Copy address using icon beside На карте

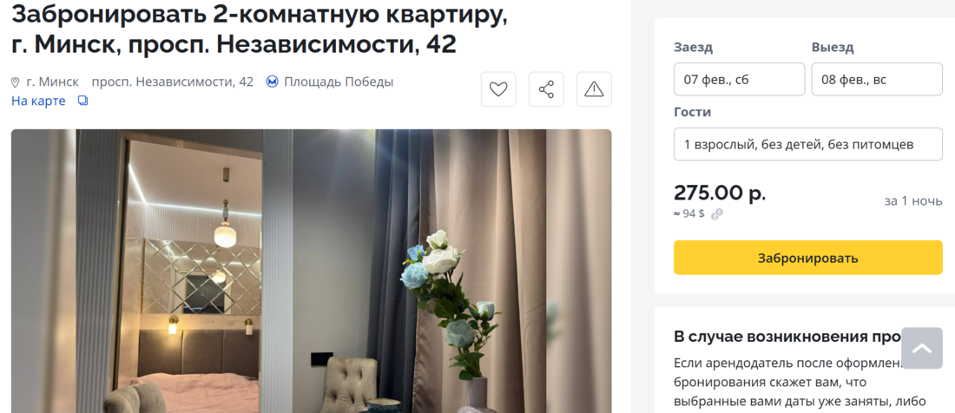pos(82,101)
